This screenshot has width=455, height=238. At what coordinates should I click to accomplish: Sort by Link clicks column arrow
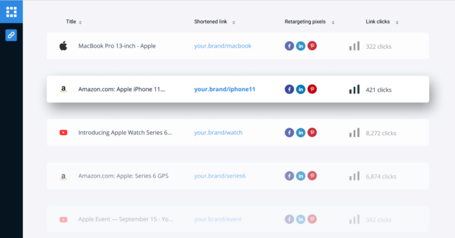[397, 22]
